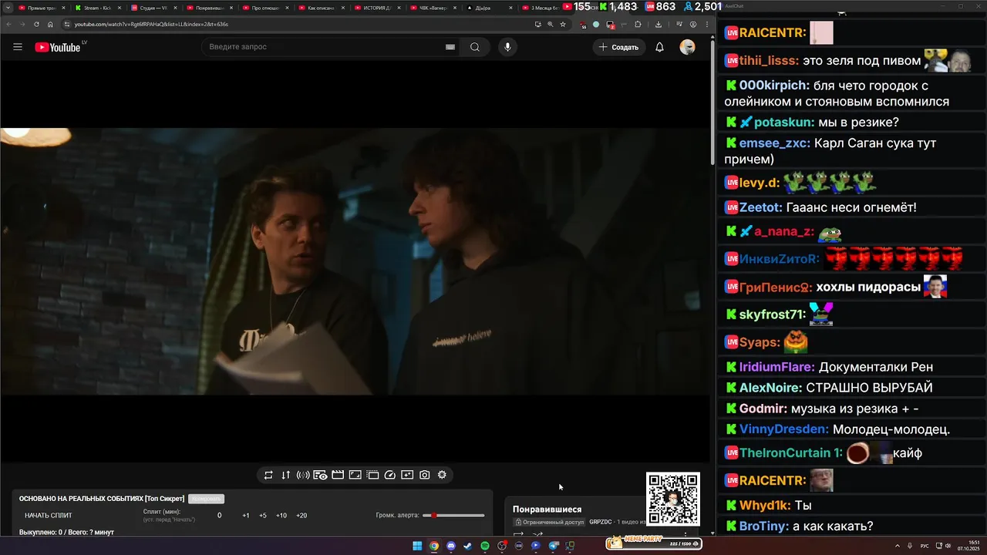Take a screenshot with the camera icon

click(x=425, y=475)
